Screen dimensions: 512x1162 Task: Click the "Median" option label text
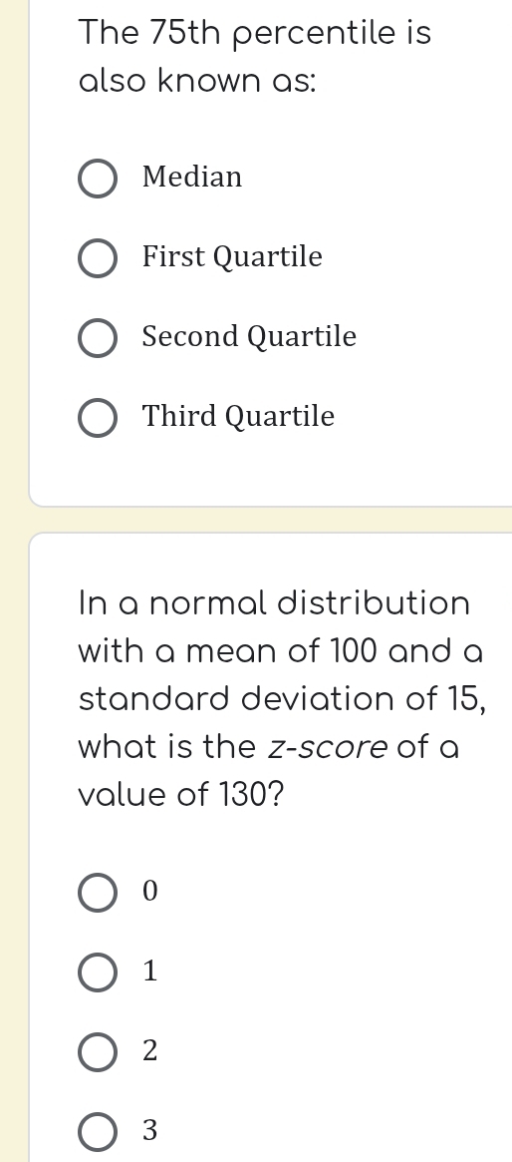click(192, 178)
